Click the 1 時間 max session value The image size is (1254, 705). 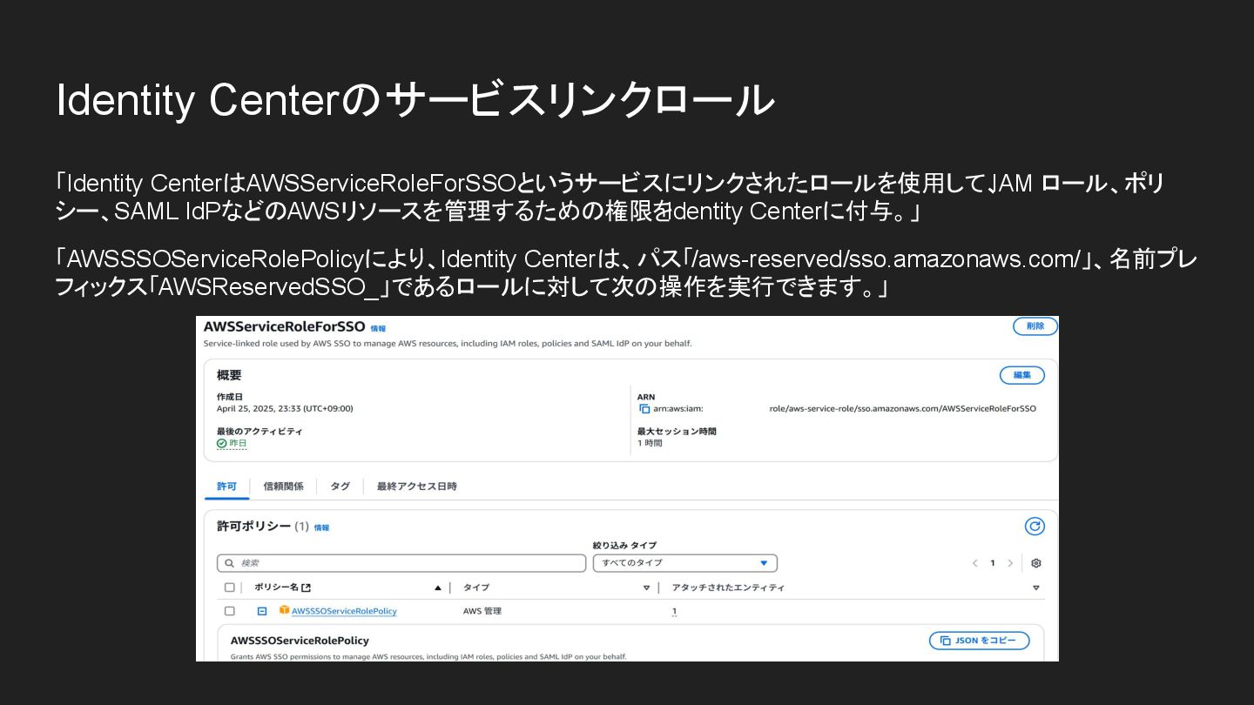tap(650, 443)
